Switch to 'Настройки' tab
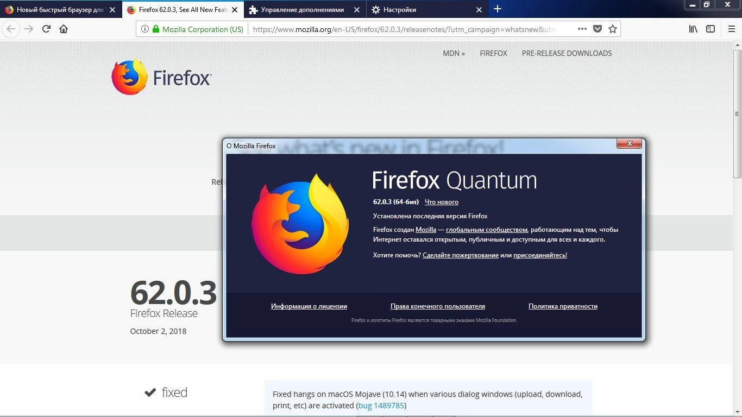Screen dimensions: 742x417 427,10
